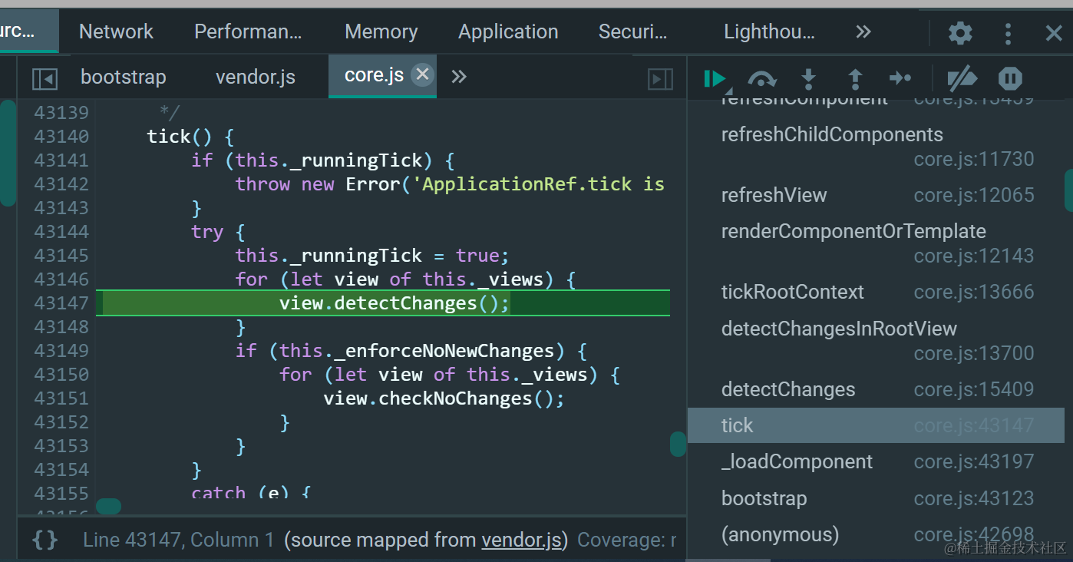The image size is (1073, 562).
Task: Step out of current function
Action: tap(855, 78)
